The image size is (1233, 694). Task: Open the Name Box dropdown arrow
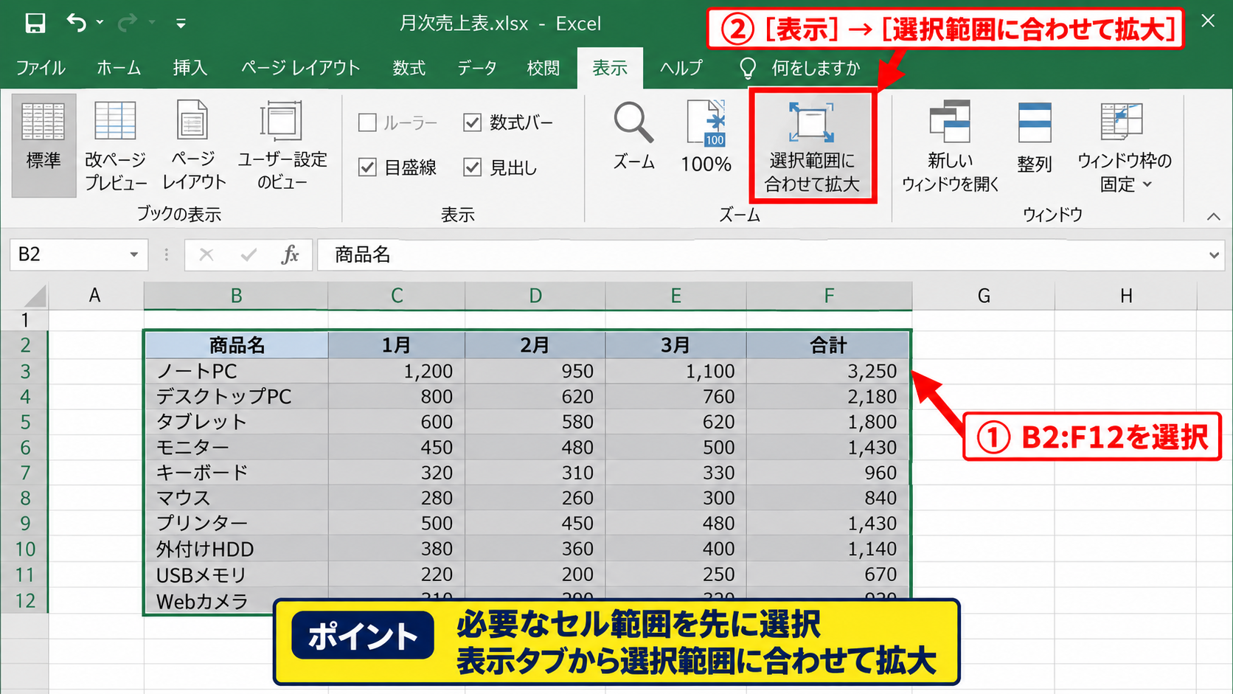pyautogui.click(x=133, y=254)
